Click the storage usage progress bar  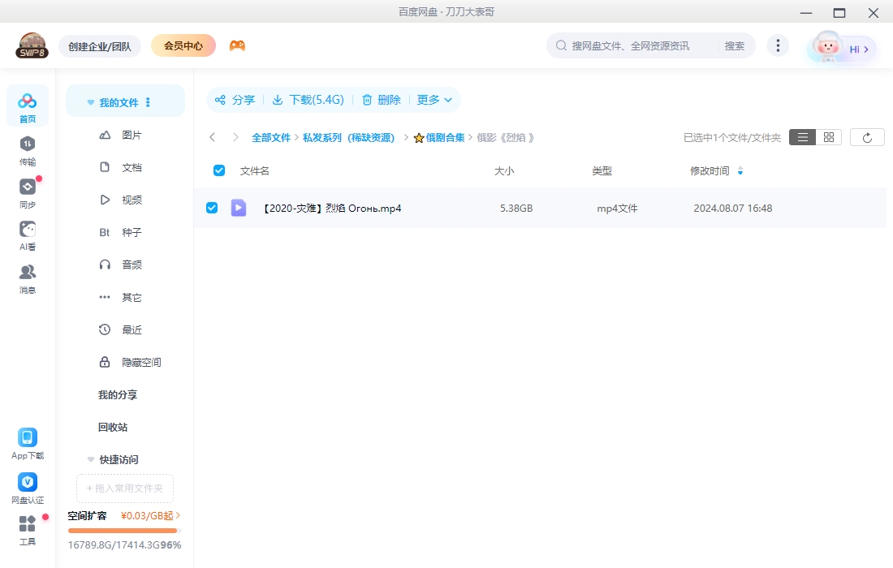[x=123, y=531]
